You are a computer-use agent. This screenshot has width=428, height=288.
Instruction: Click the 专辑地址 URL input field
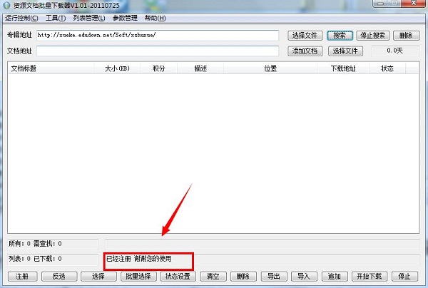[157, 35]
